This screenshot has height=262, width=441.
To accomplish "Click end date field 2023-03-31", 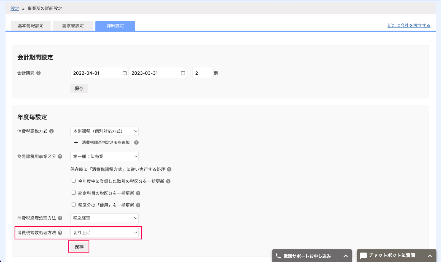I will (158, 73).
